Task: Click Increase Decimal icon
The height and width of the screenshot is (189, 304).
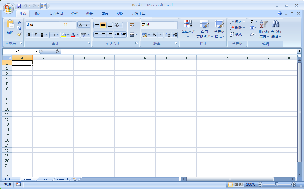Action: pyautogui.click(x=168, y=35)
